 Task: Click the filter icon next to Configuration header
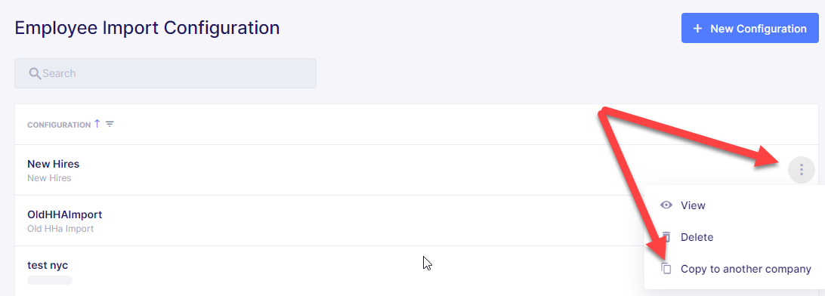[x=110, y=125]
